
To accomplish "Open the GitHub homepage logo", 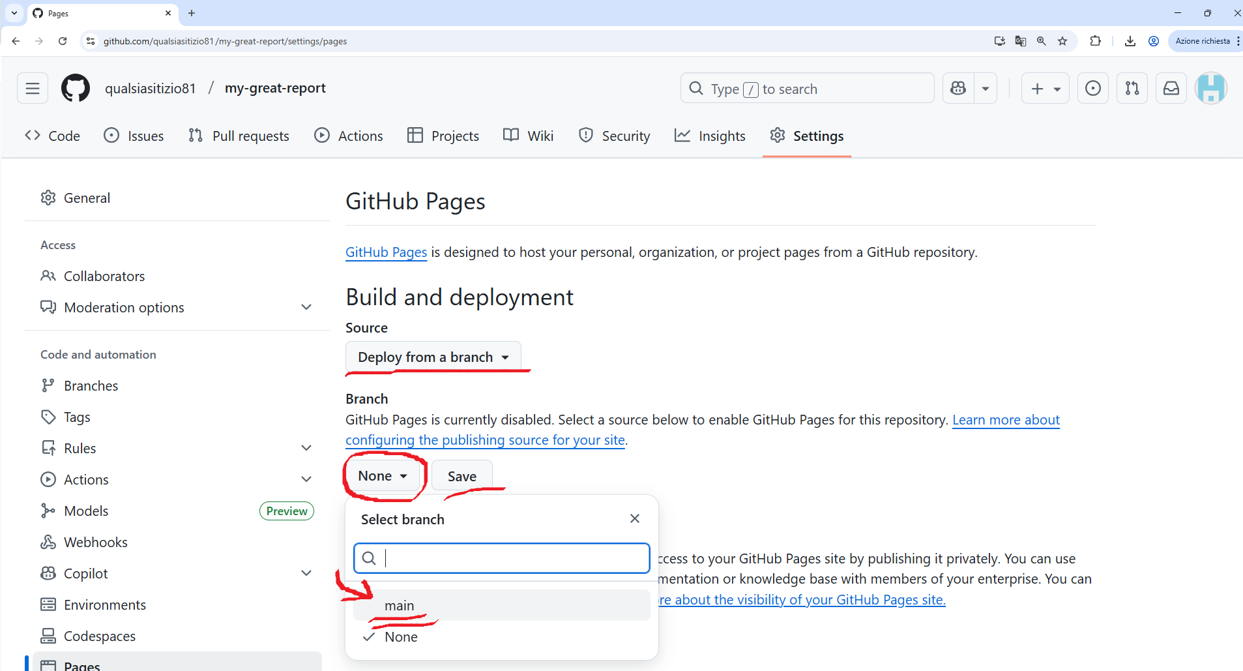I will [x=76, y=88].
